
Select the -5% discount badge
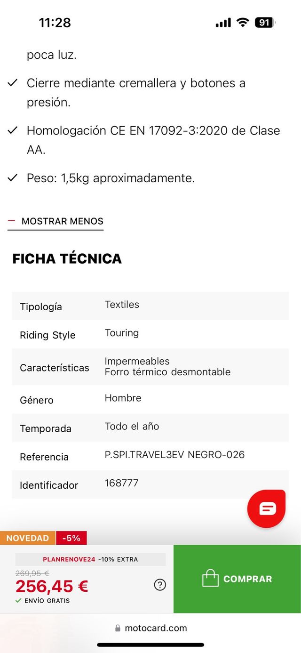point(71,538)
